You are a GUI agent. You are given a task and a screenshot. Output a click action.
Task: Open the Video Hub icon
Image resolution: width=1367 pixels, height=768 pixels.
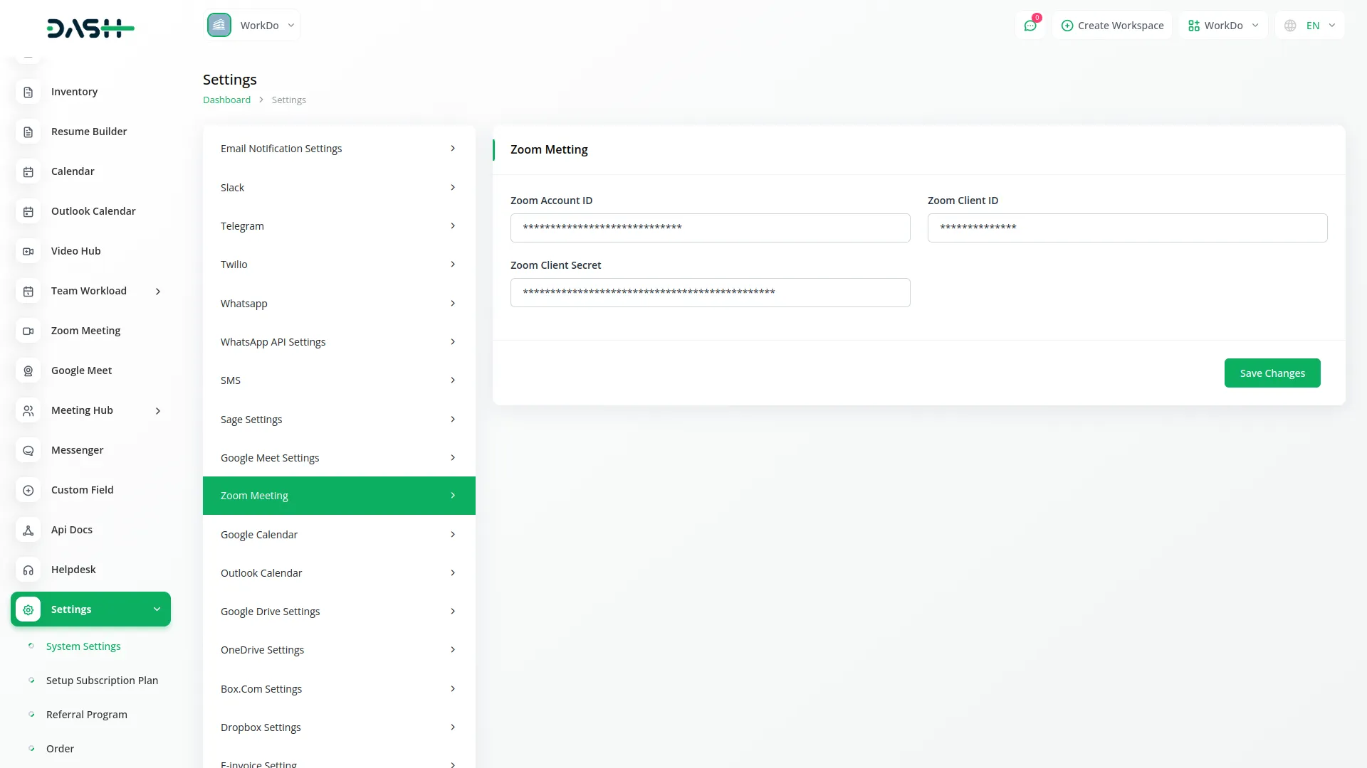pos(28,252)
